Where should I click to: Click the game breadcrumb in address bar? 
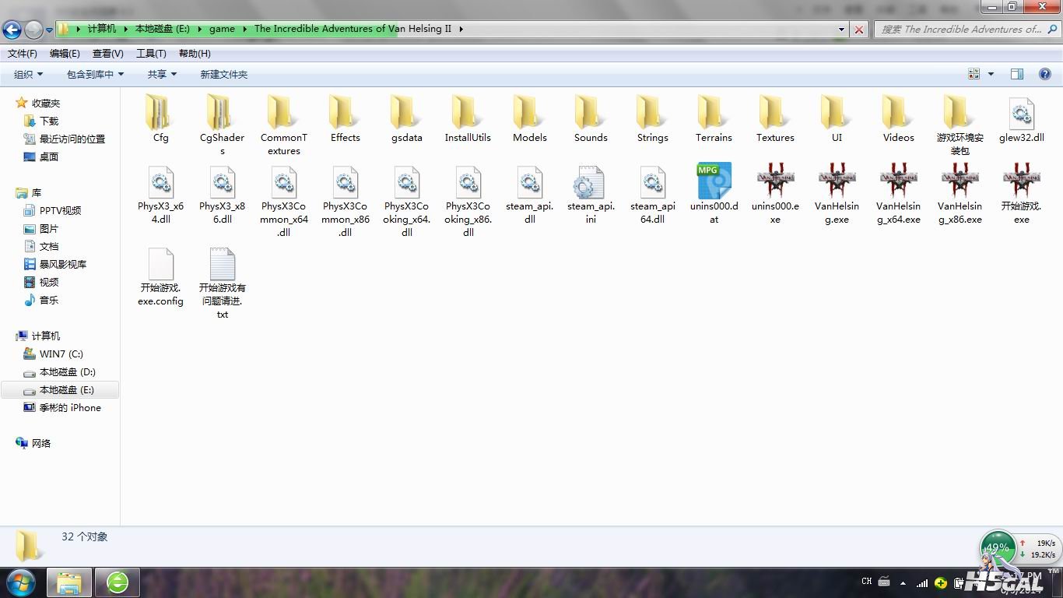[x=222, y=29]
